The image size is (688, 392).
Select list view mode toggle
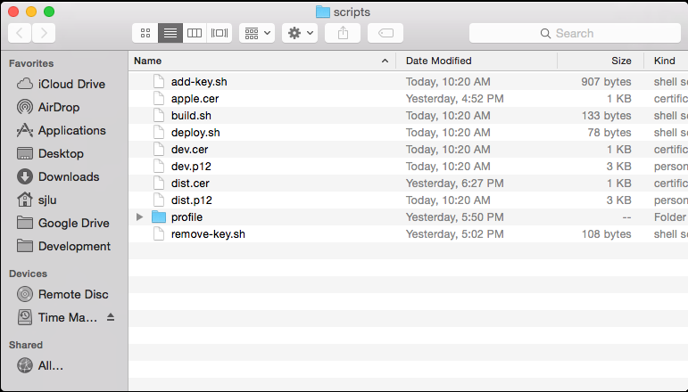point(170,33)
